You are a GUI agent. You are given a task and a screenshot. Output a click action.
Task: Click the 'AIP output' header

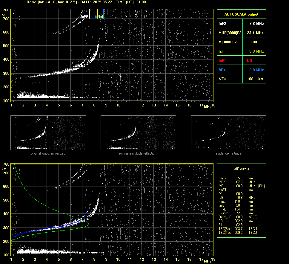tap(241, 169)
